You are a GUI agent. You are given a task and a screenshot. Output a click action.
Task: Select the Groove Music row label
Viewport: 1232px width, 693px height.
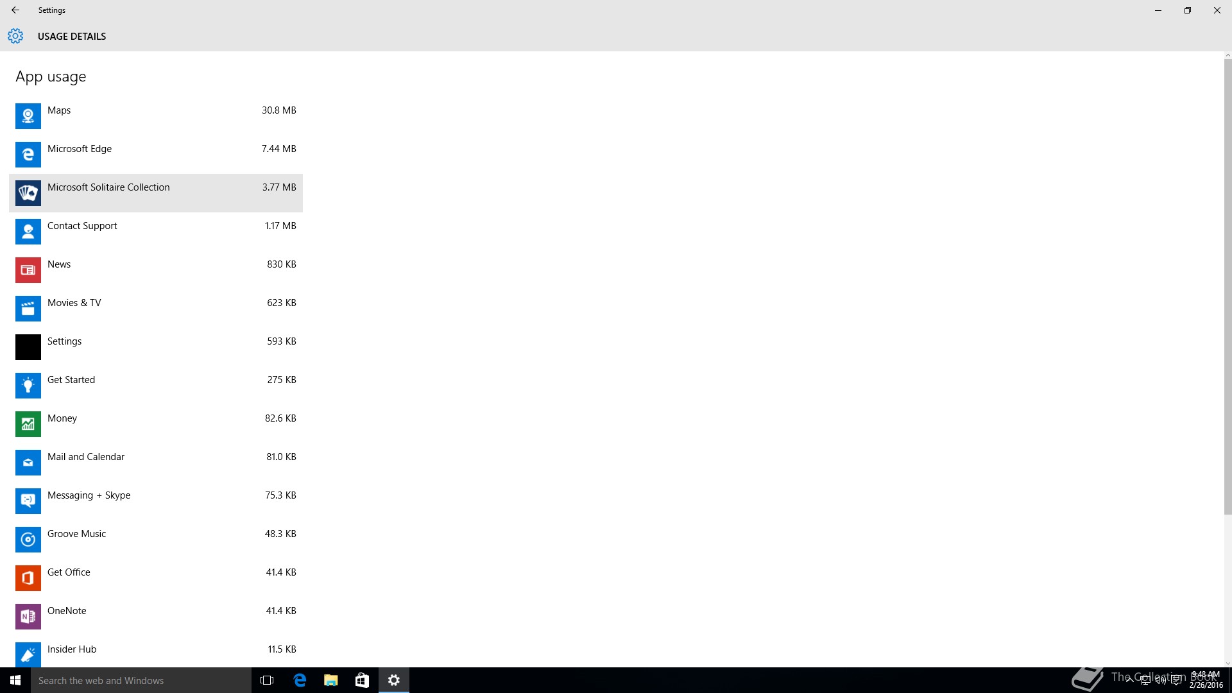point(77,534)
